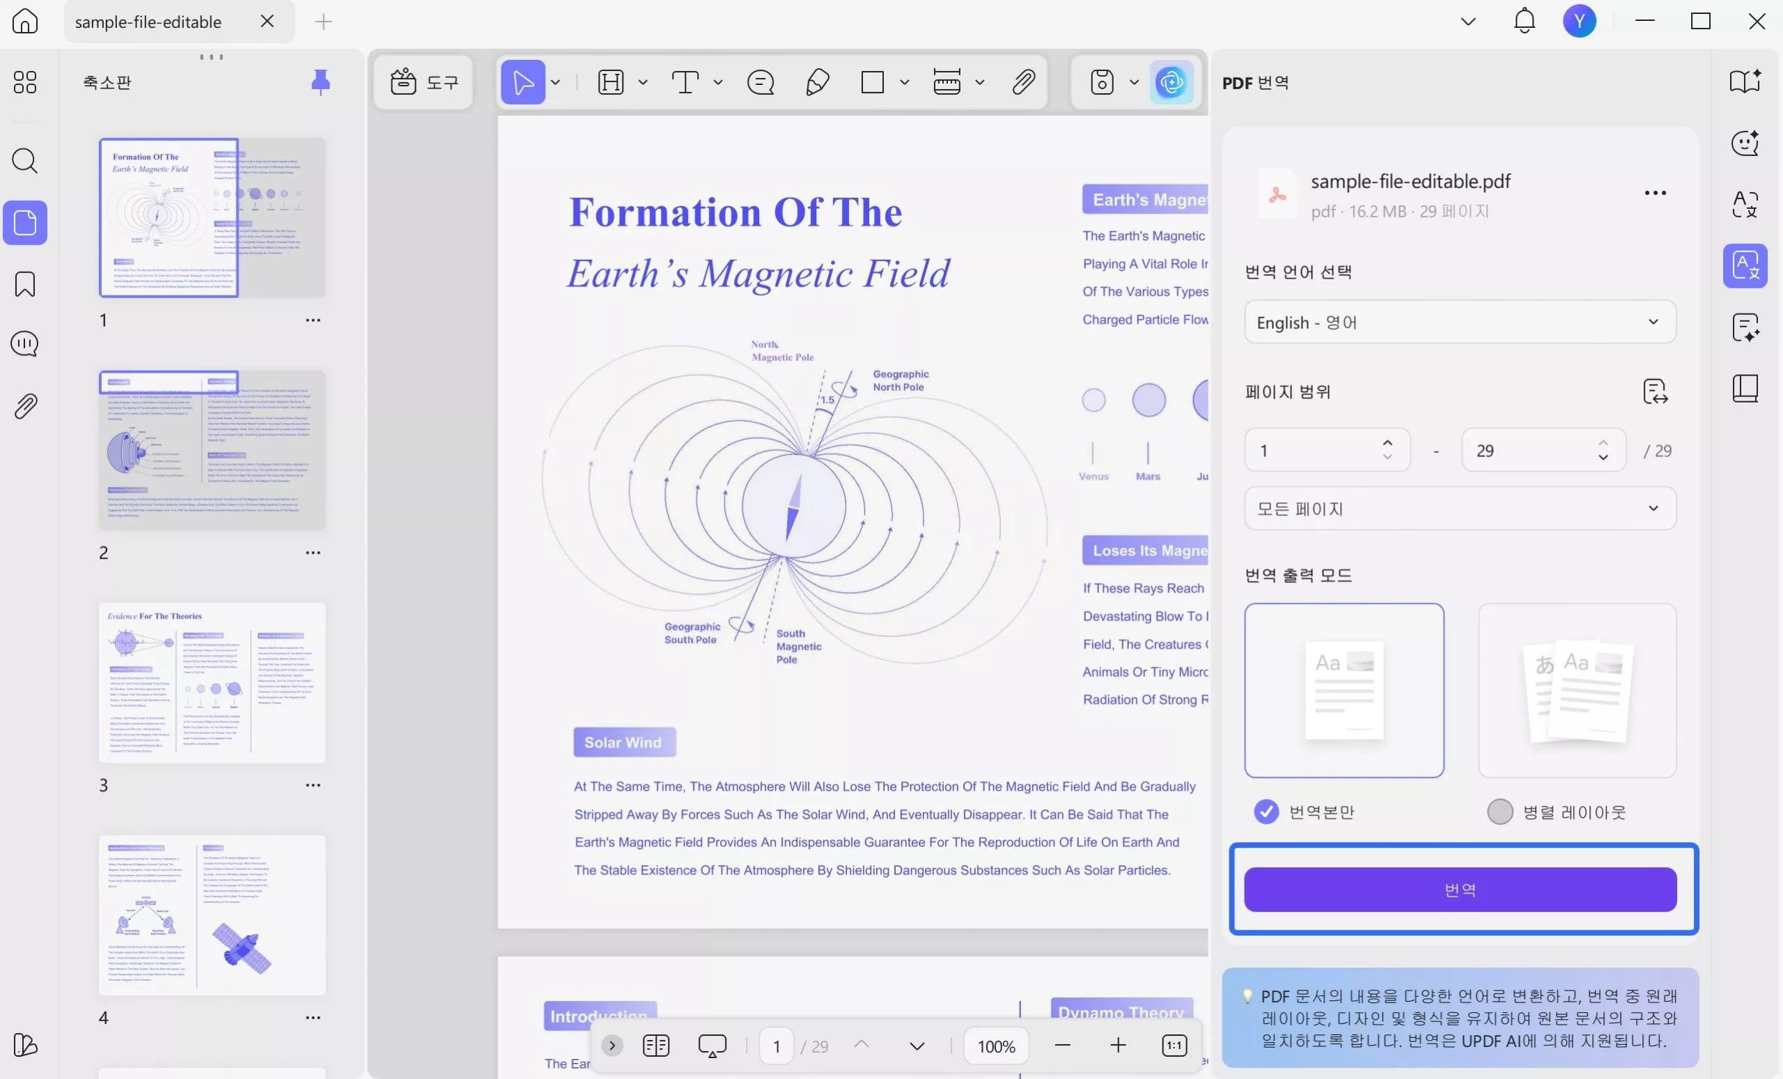
Task: Select the page 3 thumbnail
Action: tap(212, 683)
